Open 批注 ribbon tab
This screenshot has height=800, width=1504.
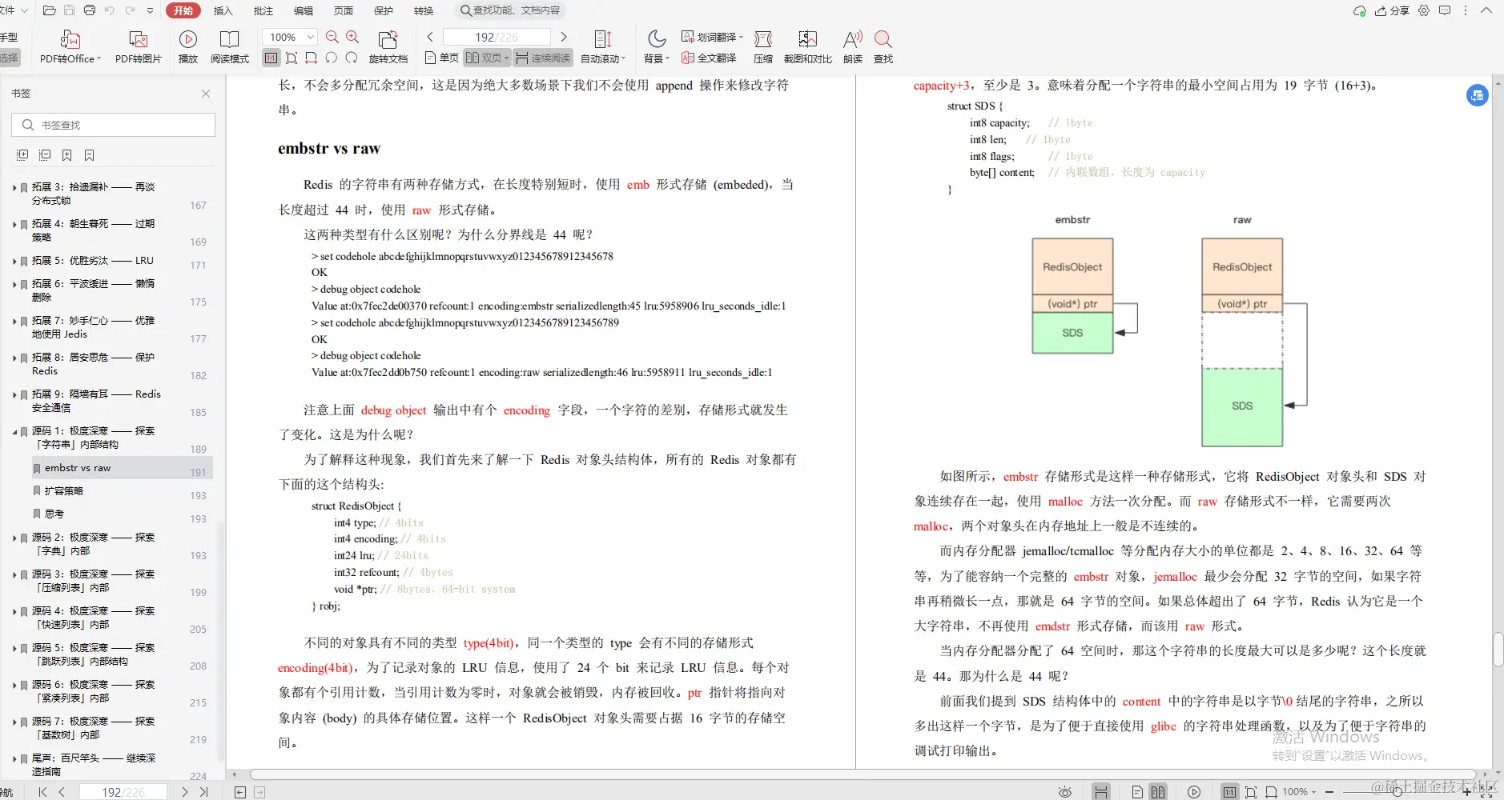pyautogui.click(x=263, y=10)
